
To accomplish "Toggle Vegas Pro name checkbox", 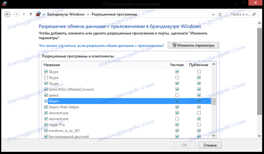I will 46,125.
